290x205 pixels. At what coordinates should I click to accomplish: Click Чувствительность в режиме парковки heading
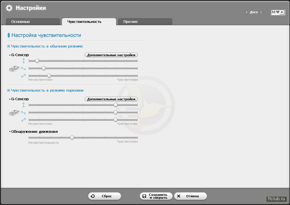coord(47,90)
